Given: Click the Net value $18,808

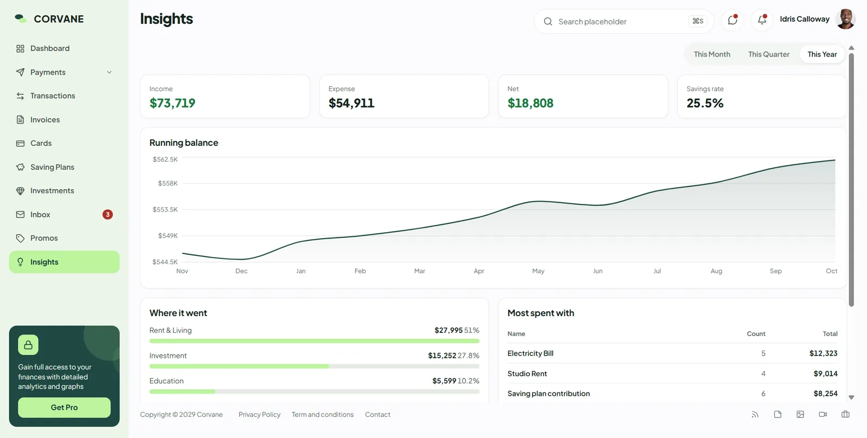Looking at the screenshot, I should pos(530,103).
